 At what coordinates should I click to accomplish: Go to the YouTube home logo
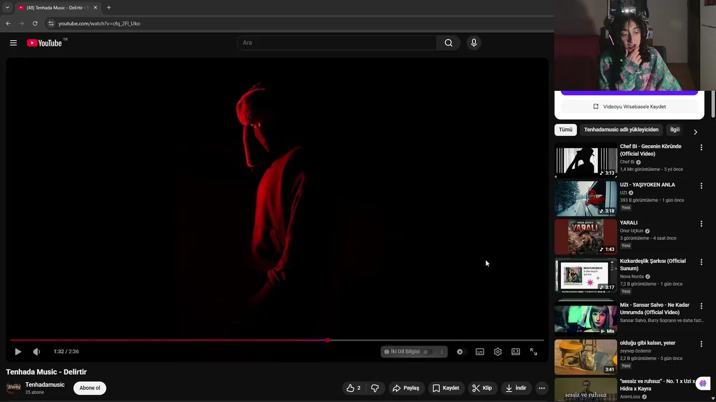[x=44, y=43]
